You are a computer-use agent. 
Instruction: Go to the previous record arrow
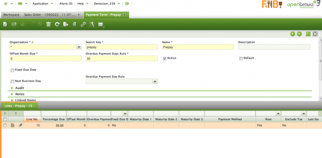(293, 34)
